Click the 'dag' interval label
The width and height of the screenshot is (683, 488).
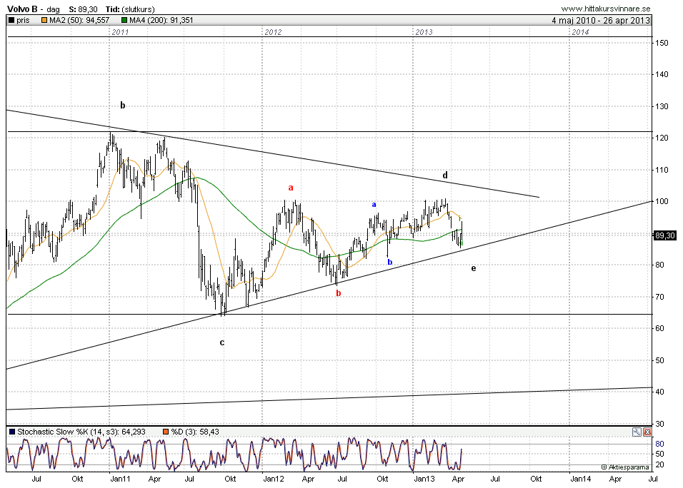(53, 9)
